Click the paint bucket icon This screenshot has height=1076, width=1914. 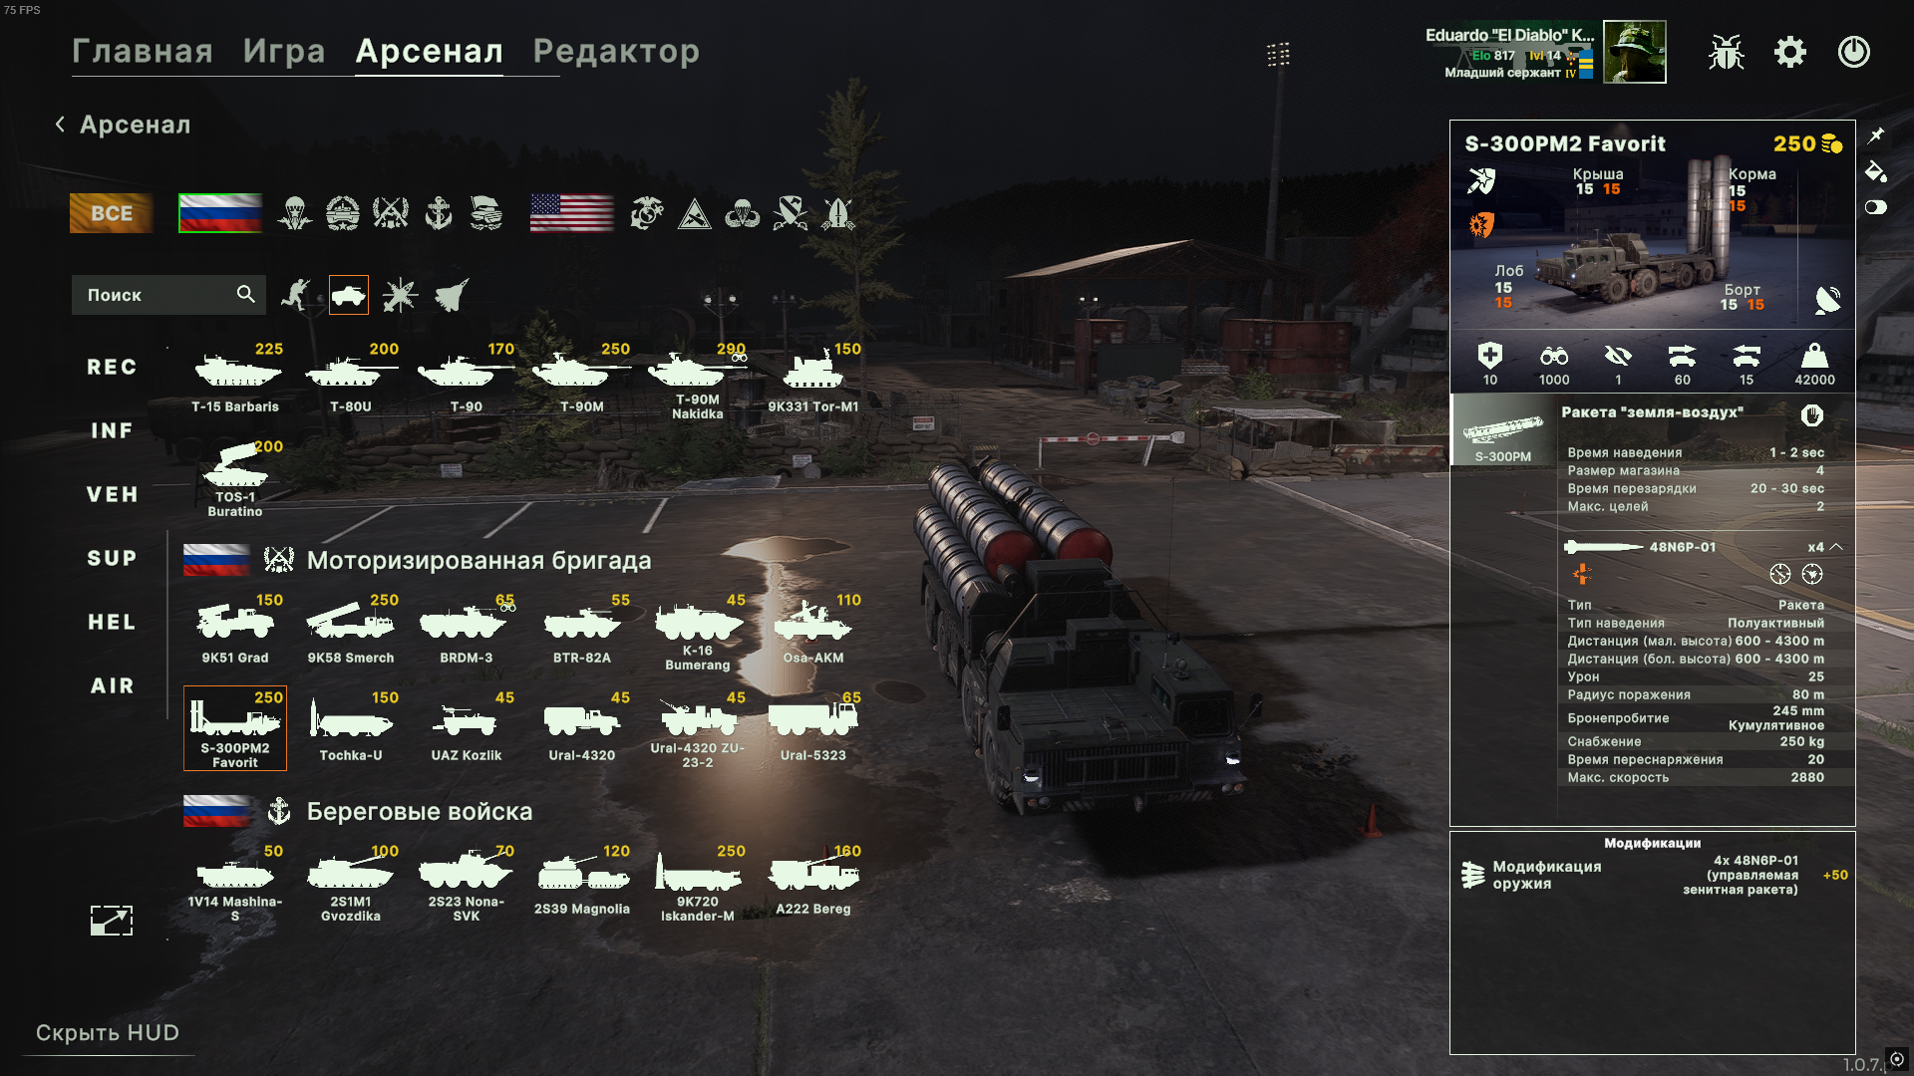(1875, 171)
